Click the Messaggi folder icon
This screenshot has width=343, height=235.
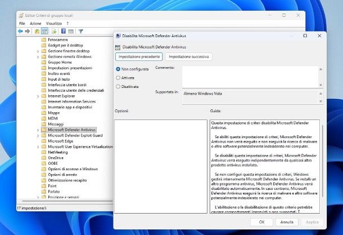[x=43, y=124]
